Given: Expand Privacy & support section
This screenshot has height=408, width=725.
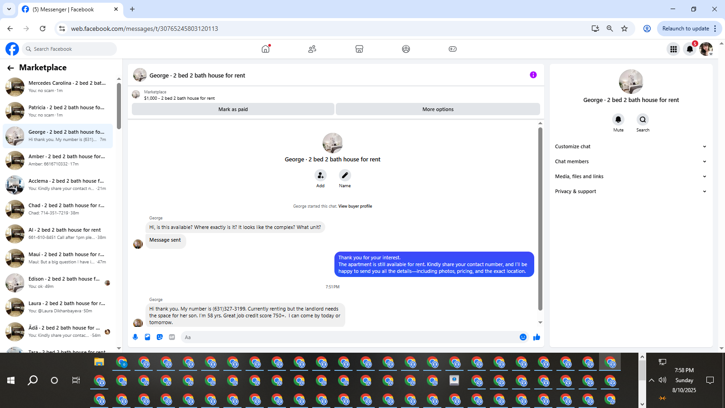Looking at the screenshot, I should [x=630, y=191].
